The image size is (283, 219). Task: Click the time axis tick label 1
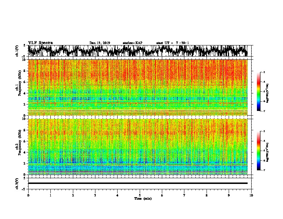[x=50, y=195]
